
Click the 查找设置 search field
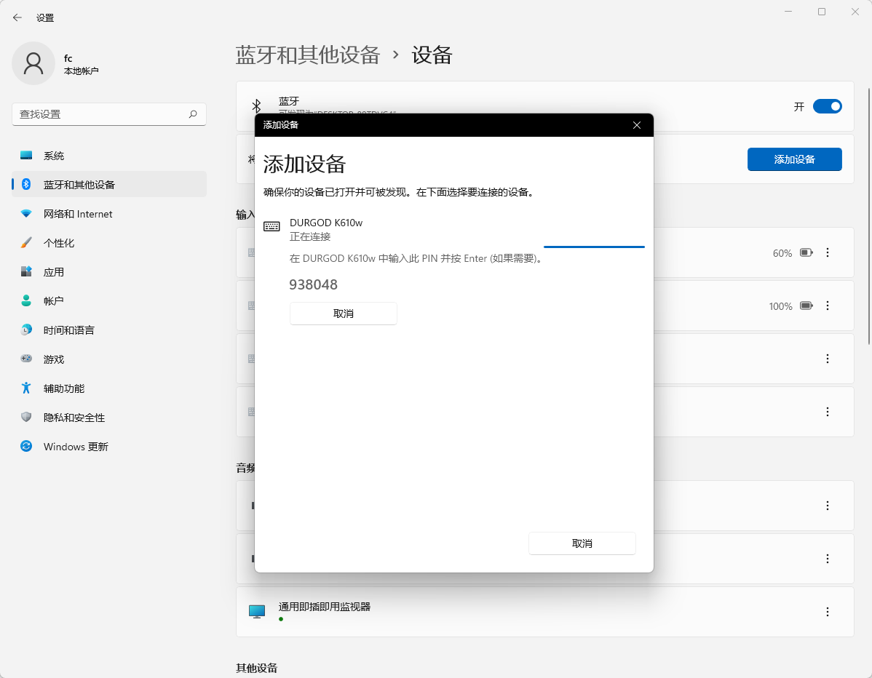102,114
